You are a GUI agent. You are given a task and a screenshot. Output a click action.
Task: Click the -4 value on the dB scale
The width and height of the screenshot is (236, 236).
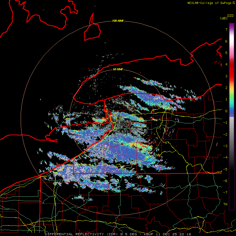[x=225, y=158]
